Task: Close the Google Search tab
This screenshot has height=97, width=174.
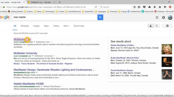Action: point(24,2)
